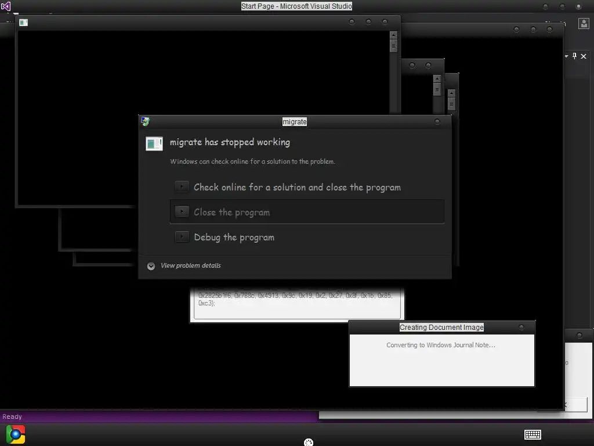Choose Check online for a solution and close
Screen dimensions: 594x446
[307, 187]
